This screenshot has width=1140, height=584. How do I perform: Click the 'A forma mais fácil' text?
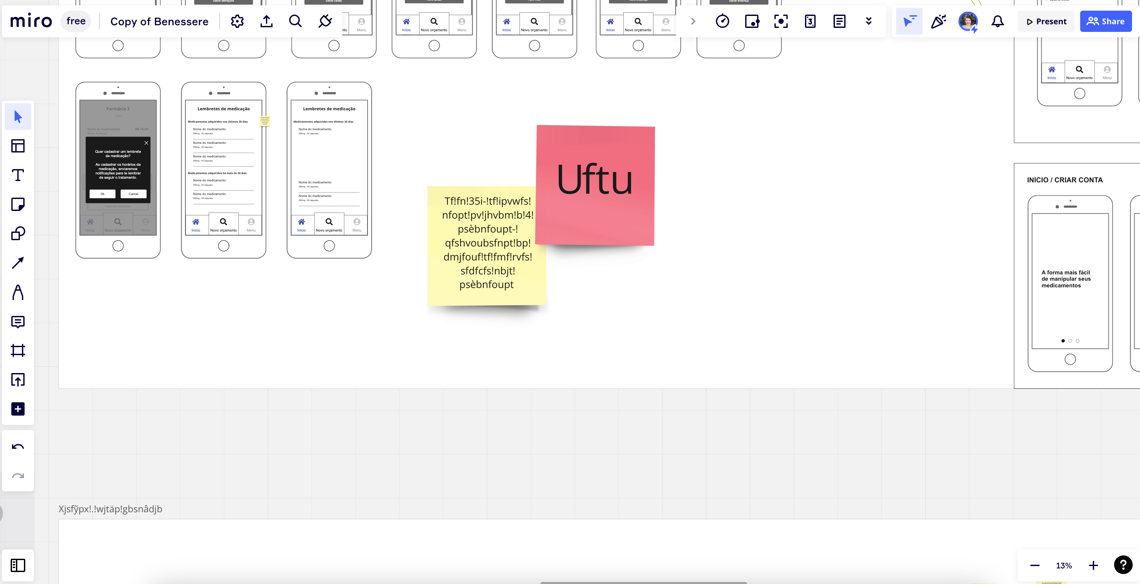(1066, 279)
